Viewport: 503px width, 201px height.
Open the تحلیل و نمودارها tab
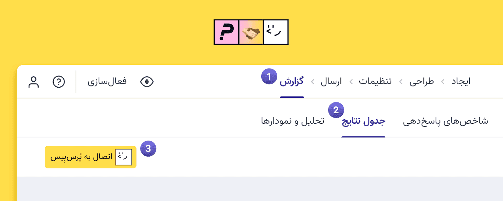(x=292, y=121)
